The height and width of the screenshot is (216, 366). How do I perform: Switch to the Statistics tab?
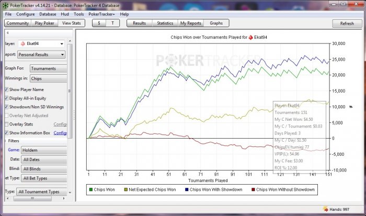[165, 23]
